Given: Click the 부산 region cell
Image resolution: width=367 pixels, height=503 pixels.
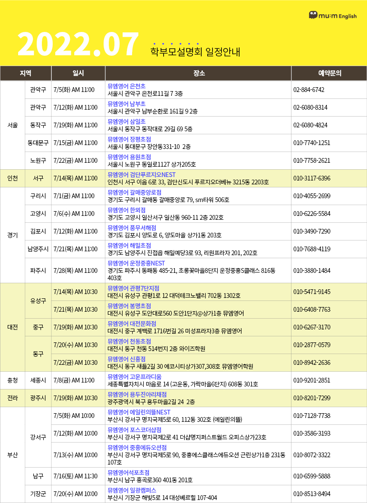Looking at the screenshot, I should click(12, 455).
